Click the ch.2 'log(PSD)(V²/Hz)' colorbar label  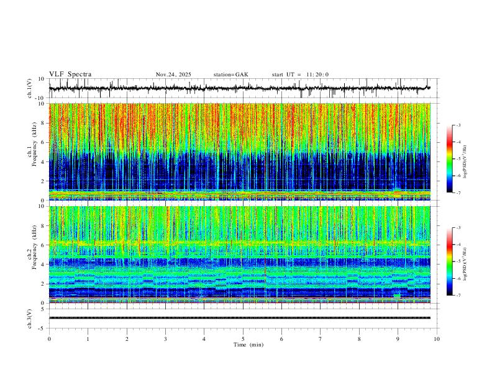click(x=465, y=264)
